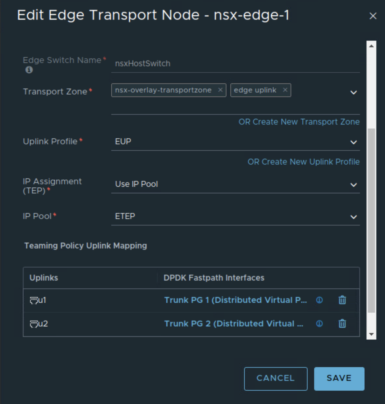Click OR Create New Uplink Profile link
The image size is (385, 404).
304,162
